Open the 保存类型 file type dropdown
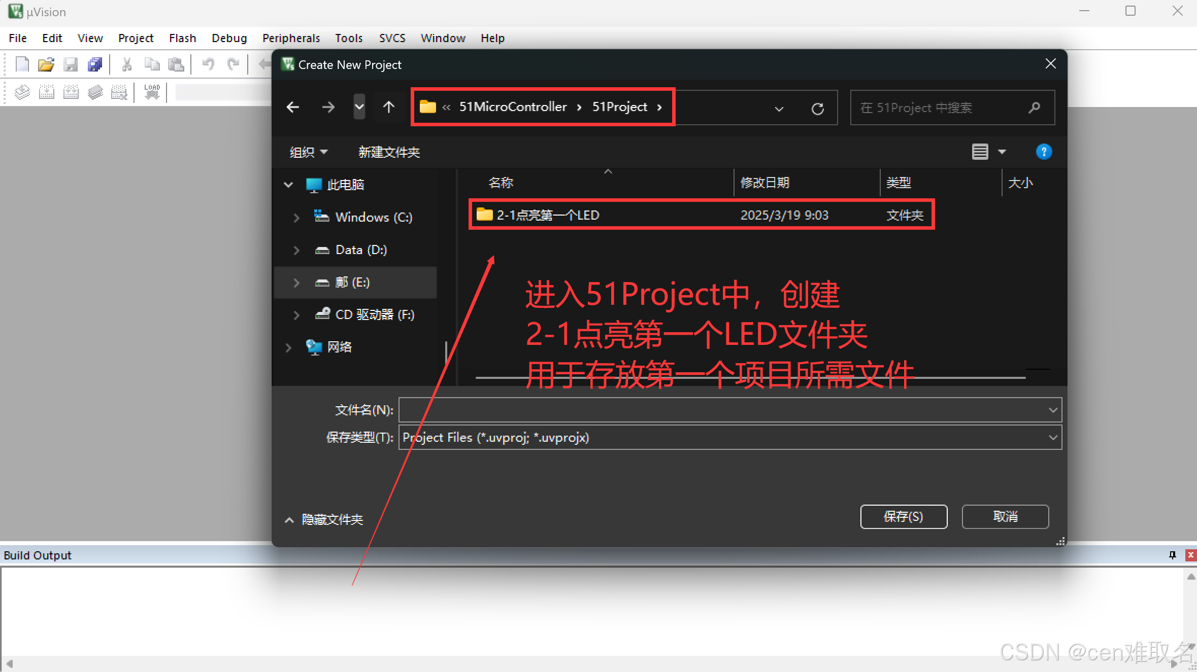Image resolution: width=1197 pixels, height=672 pixels. pos(1053,437)
